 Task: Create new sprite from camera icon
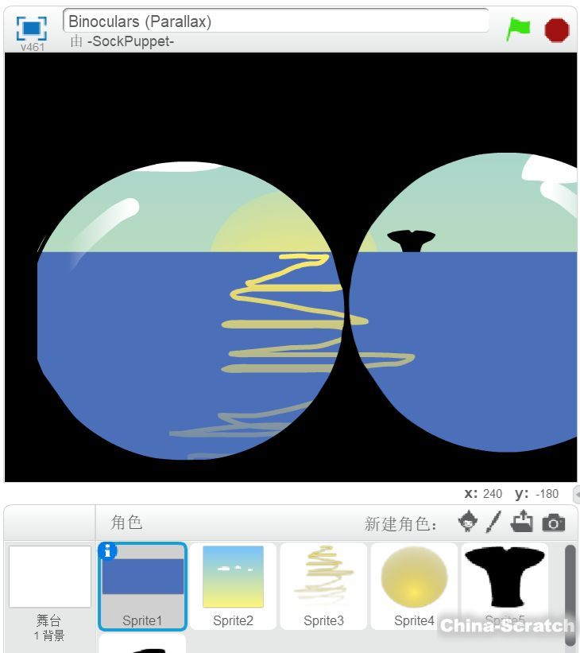(x=553, y=523)
